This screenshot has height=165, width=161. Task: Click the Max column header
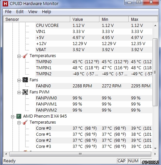click(x=143, y=19)
